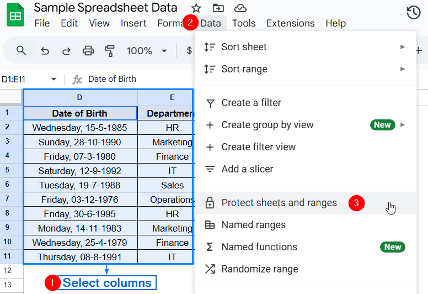This screenshot has height=294, width=428.
Task: Click the Date of Birth header cell
Action: pyautogui.click(x=81, y=113)
